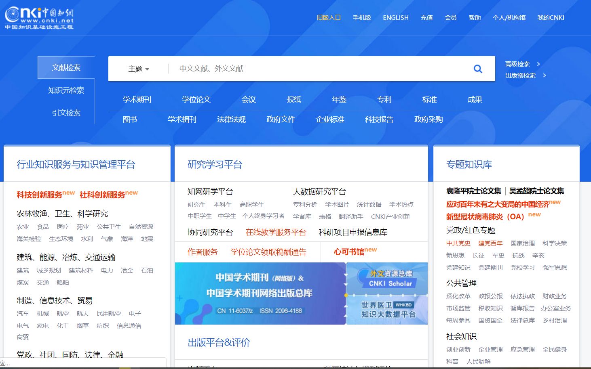Click 公共卫生 under 农林牧渔

click(x=109, y=226)
